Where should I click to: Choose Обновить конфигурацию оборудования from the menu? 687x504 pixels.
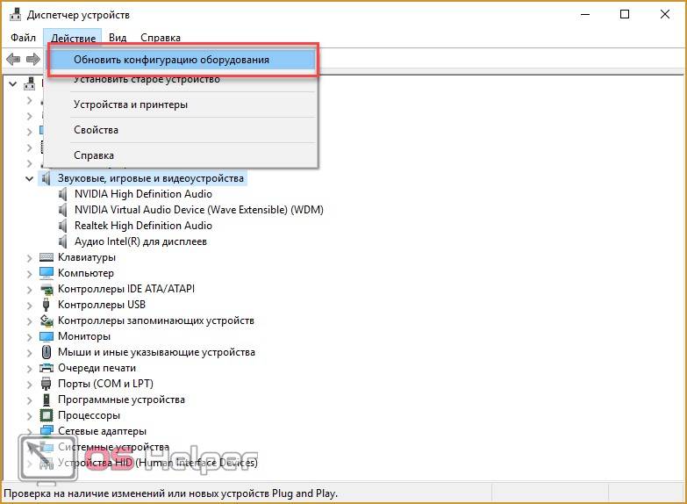click(171, 60)
